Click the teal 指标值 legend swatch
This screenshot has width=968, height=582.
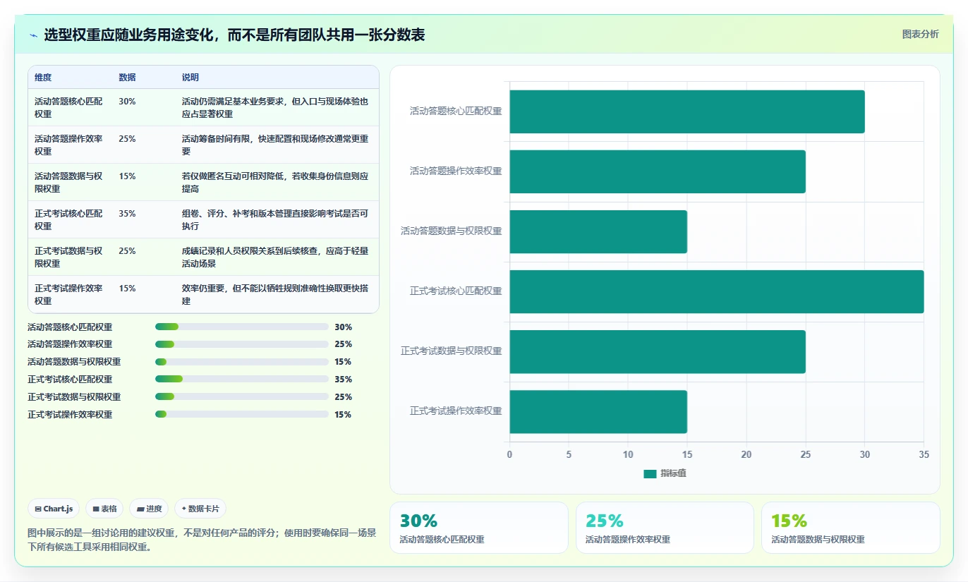[650, 473]
